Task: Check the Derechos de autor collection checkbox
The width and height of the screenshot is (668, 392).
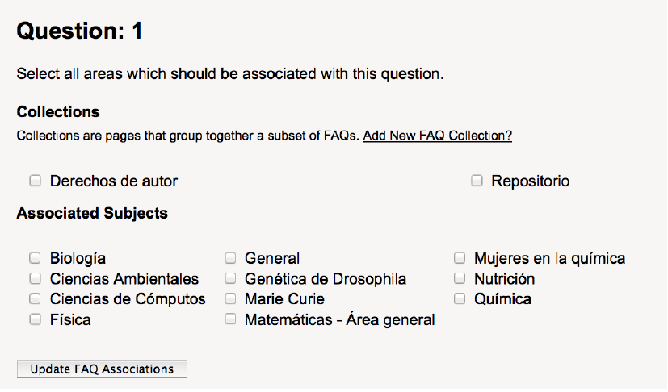Action: [35, 181]
